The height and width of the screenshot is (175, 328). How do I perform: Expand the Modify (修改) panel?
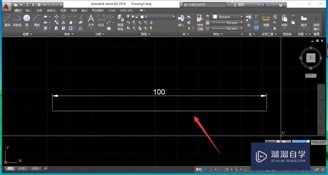coord(69,34)
